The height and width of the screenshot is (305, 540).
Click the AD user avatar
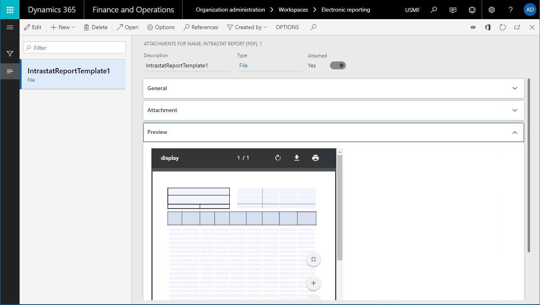pyautogui.click(x=530, y=10)
